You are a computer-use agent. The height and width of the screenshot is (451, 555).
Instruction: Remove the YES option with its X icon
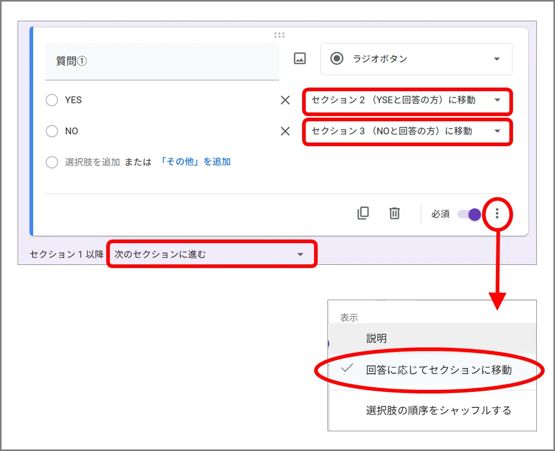point(285,101)
